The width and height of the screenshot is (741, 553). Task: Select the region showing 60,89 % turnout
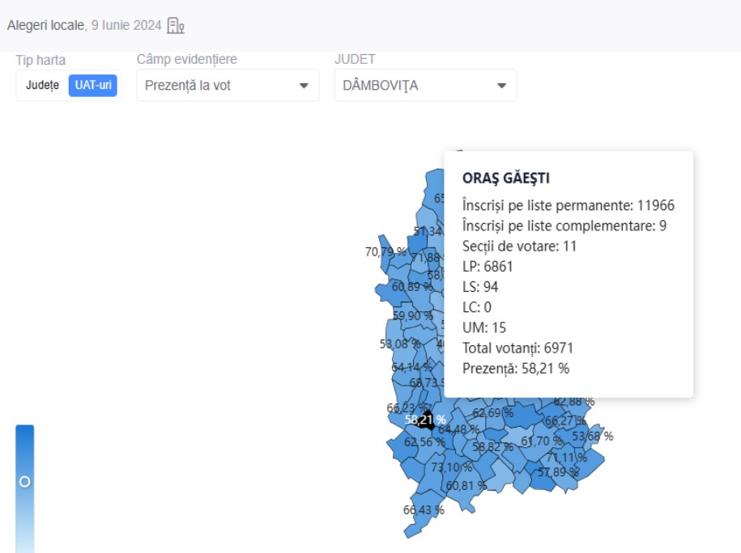[412, 286]
